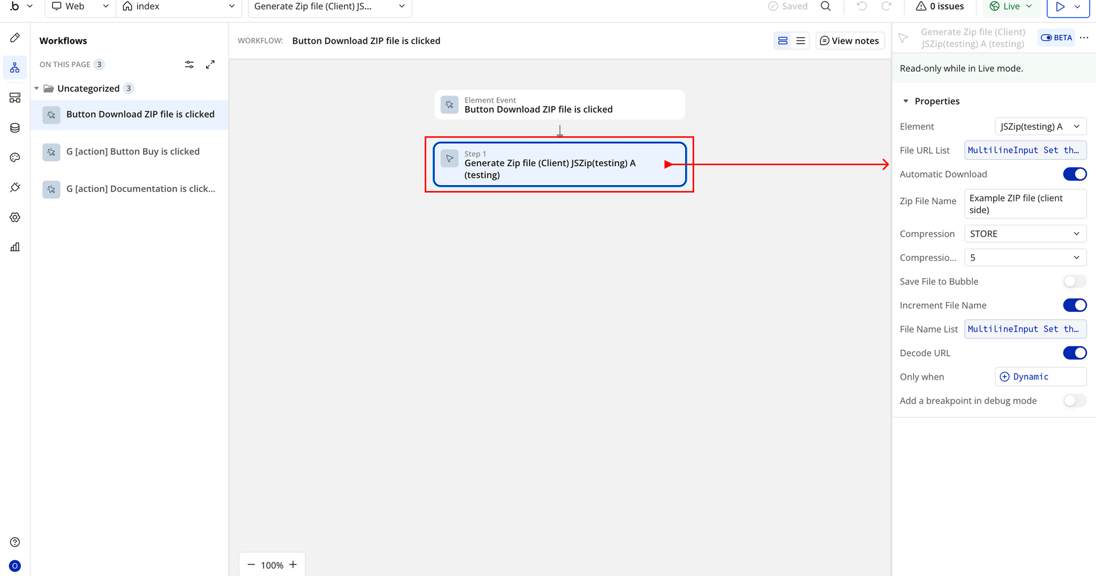Open the index page selector

(x=179, y=6)
